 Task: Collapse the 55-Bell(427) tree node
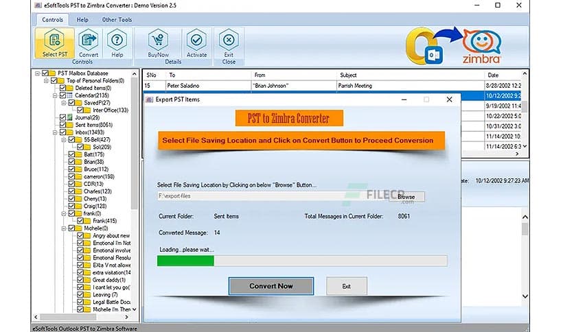click(64, 140)
